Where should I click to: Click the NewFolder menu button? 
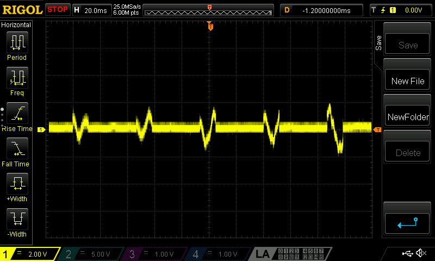(407, 117)
